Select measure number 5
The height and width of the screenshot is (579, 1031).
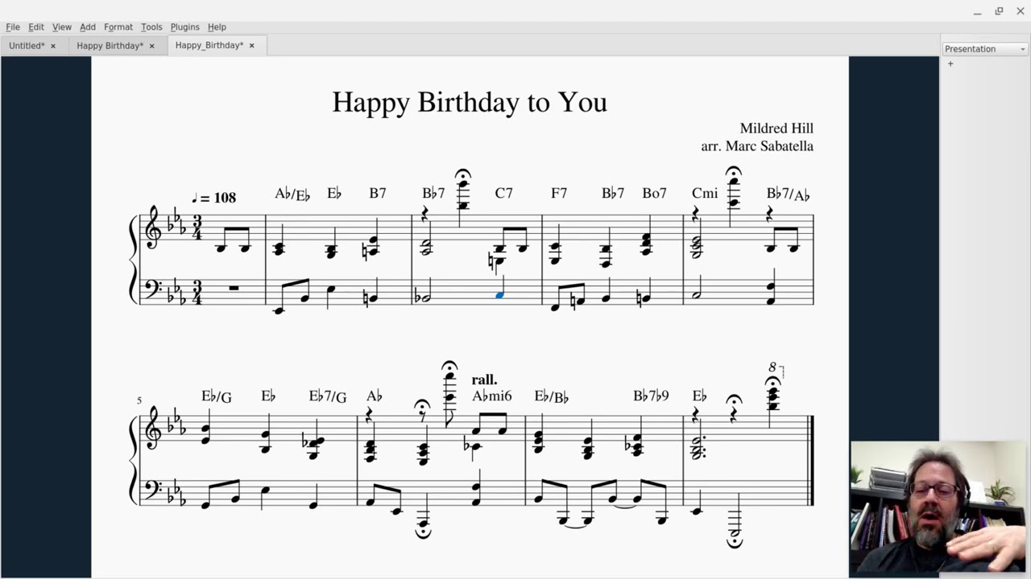point(139,400)
